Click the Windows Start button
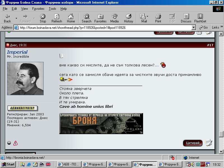Viewport: 224px width, 168px height. coord(8,164)
